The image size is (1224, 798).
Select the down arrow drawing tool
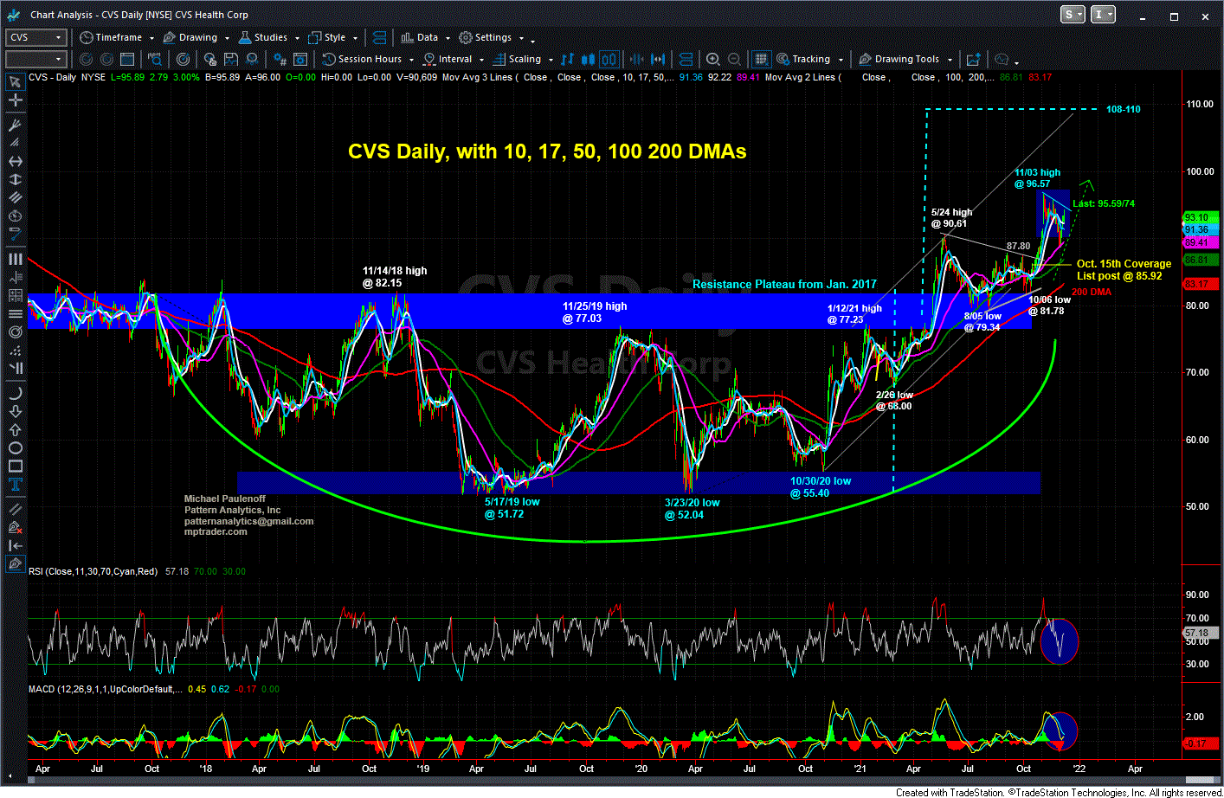coord(15,410)
